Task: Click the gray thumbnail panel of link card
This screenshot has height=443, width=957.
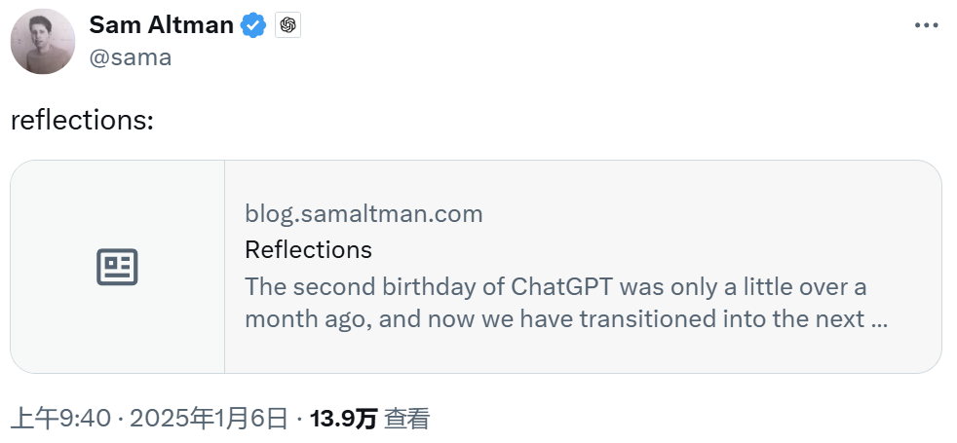Action: 117,267
